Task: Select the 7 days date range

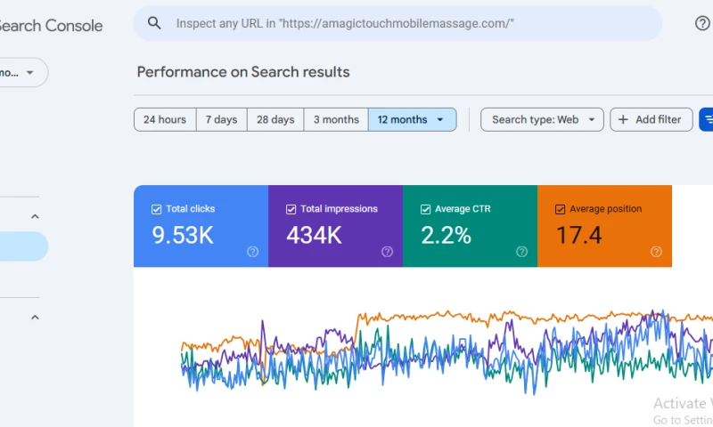Action: (x=221, y=119)
